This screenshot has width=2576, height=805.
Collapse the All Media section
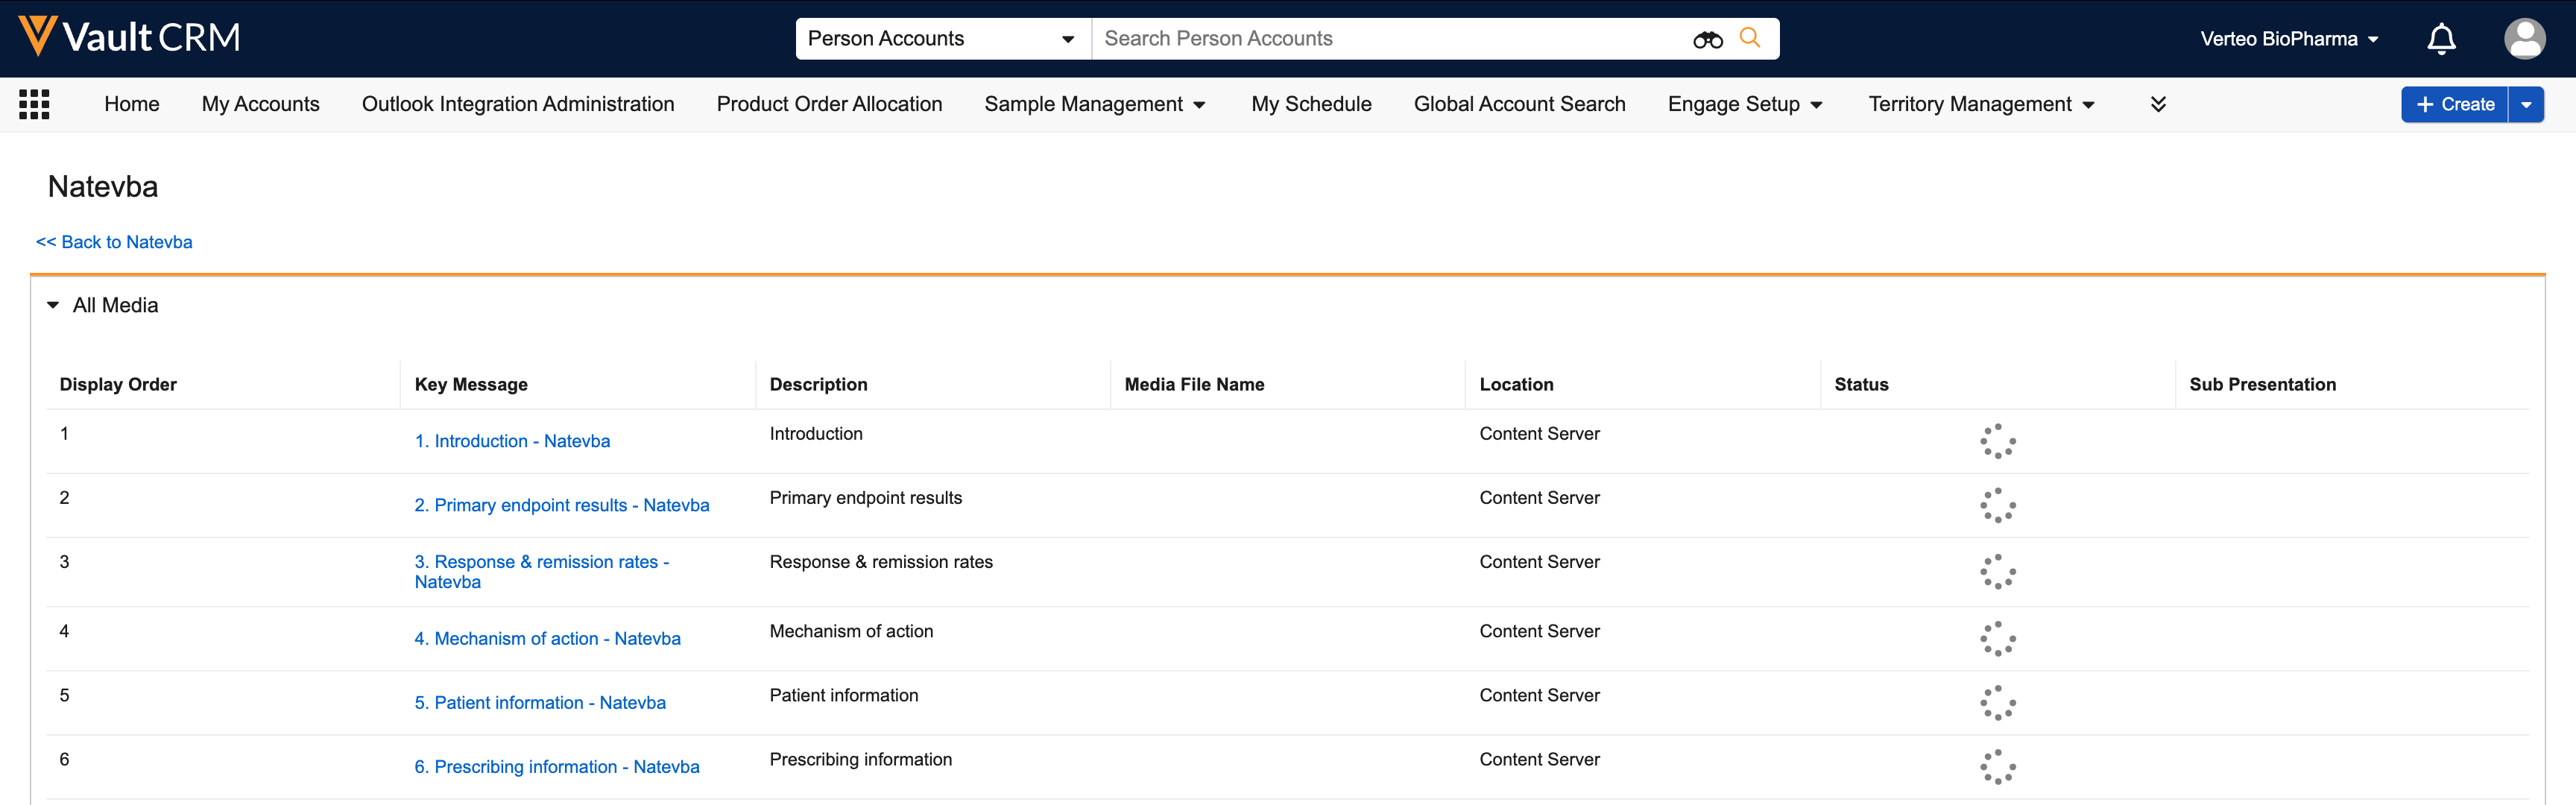[x=53, y=305]
